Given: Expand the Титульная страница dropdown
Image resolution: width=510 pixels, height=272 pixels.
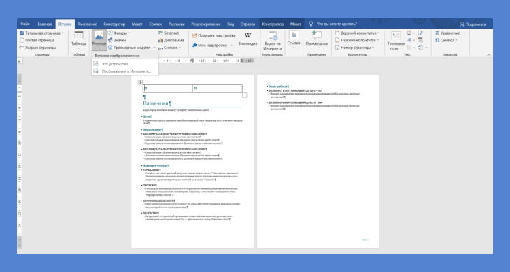Looking at the screenshot, I should pyautogui.click(x=63, y=33).
